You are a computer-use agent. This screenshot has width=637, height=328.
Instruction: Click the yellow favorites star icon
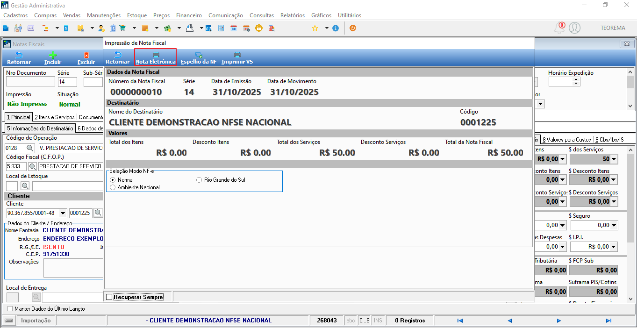point(315,28)
